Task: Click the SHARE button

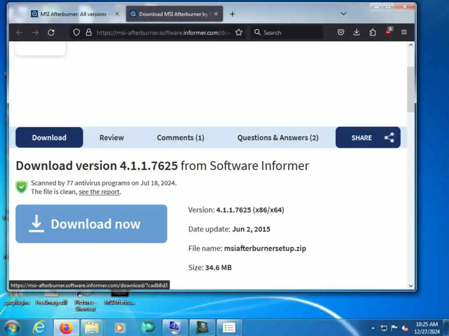Action: [368, 137]
